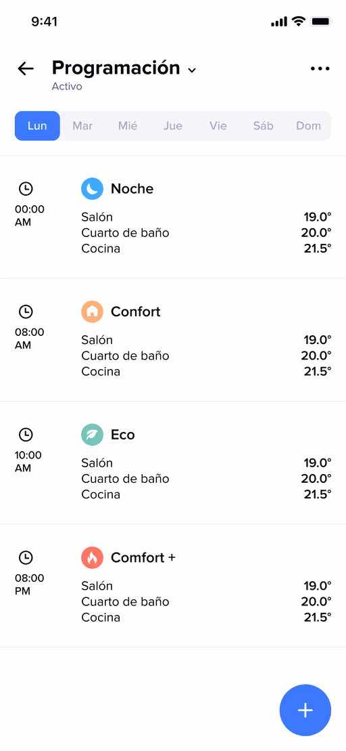The image size is (346, 751).
Task: Open the 10:00 AM time slot
Action: point(28,462)
